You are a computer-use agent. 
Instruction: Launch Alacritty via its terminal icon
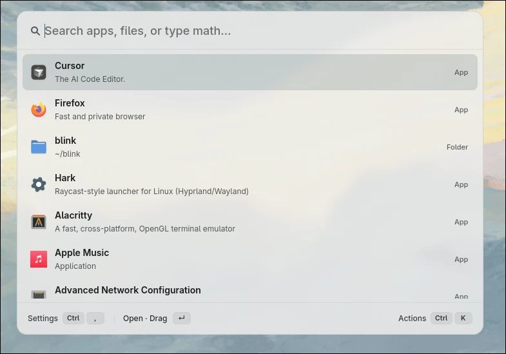(x=39, y=222)
